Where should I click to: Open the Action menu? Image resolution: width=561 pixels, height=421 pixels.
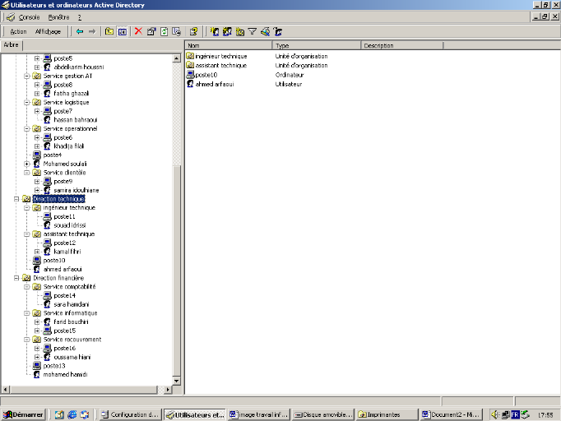click(x=18, y=31)
